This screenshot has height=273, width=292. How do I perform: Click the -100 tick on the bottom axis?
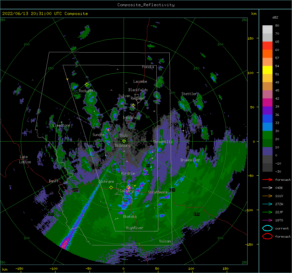coord(54,268)
